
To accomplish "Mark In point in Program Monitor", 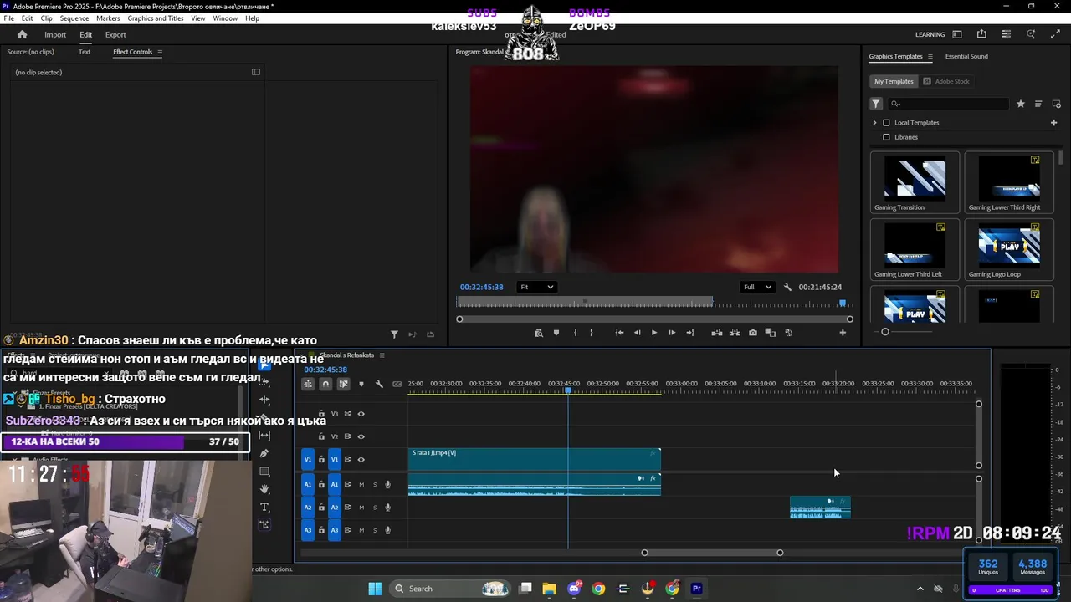I will click(x=575, y=333).
